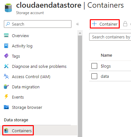
Task: Check the $logs container checkbox
Action: (94, 66)
